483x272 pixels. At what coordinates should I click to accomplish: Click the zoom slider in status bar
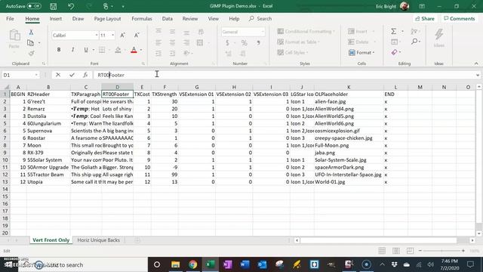pos(441,251)
